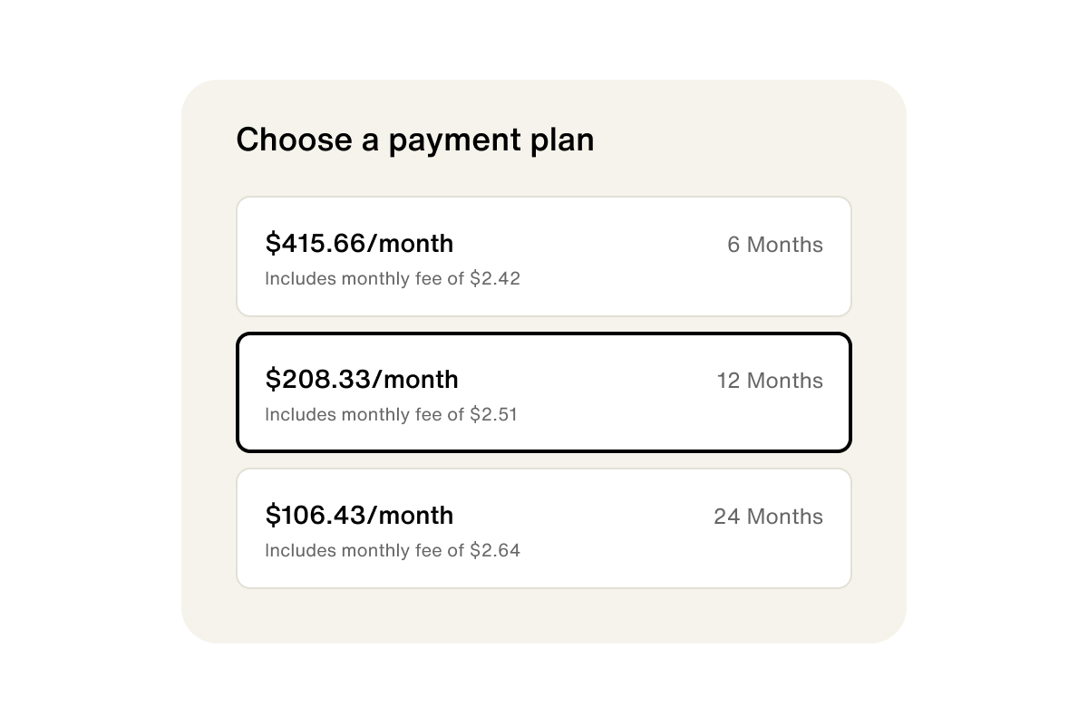The width and height of the screenshot is (1088, 725).
Task: Select the 12 Months payment plan card
Action: coord(544,392)
